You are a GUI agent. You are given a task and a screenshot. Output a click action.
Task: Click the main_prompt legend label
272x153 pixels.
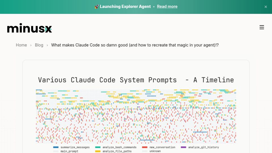click(x=69, y=151)
